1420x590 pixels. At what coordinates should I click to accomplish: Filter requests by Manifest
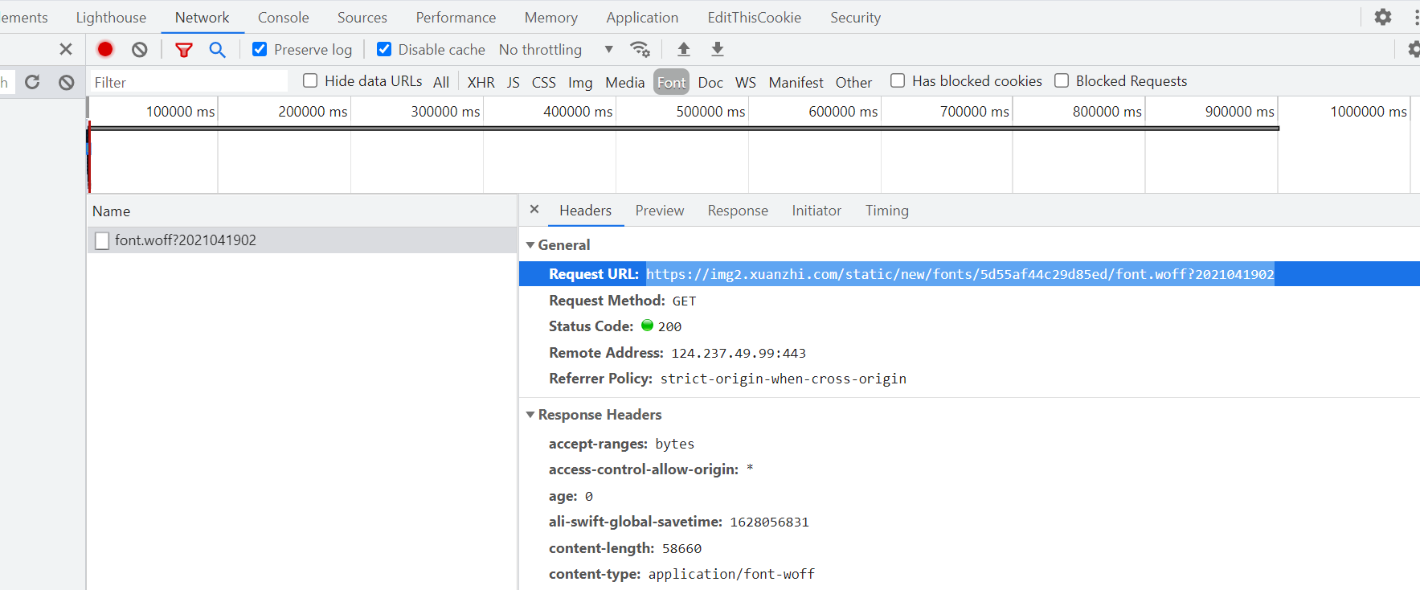coord(796,82)
